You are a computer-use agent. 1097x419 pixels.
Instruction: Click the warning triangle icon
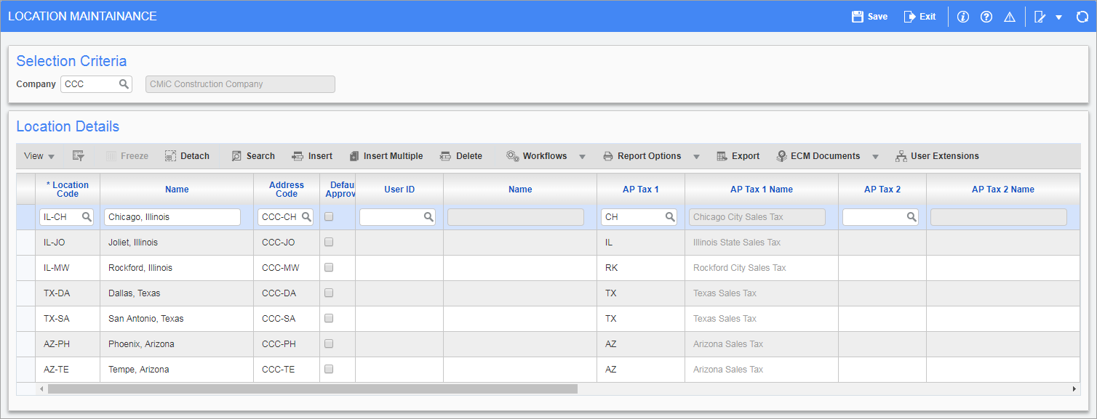pos(1010,17)
